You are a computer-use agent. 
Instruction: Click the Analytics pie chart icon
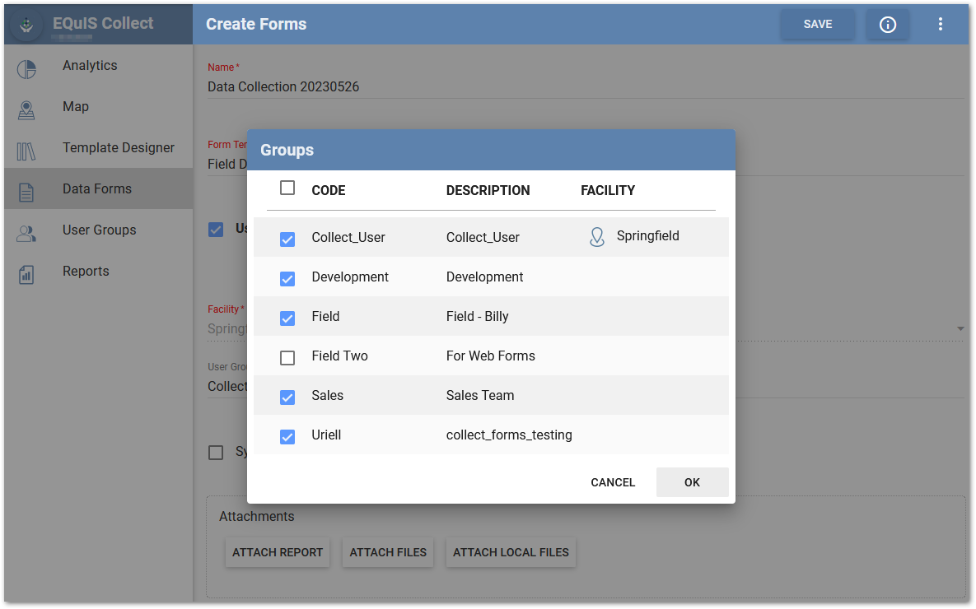click(x=26, y=68)
